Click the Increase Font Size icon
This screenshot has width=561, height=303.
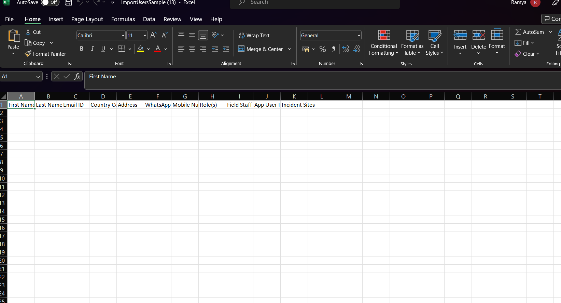[153, 35]
